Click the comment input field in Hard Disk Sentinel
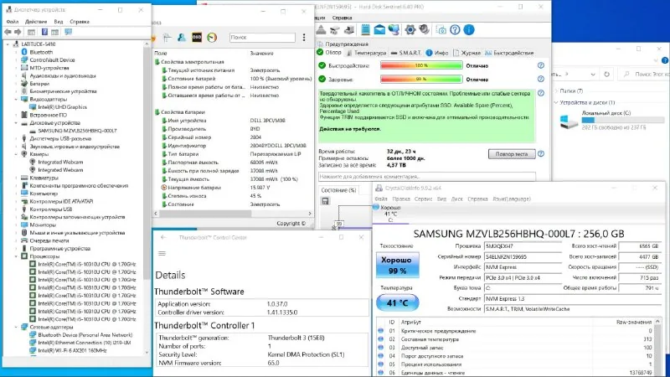The width and height of the screenshot is (670, 377). click(427, 176)
